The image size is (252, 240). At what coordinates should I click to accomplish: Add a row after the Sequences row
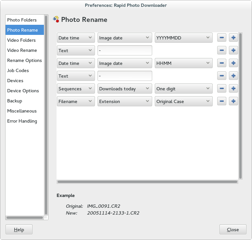pos(233,88)
